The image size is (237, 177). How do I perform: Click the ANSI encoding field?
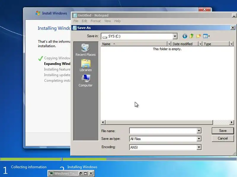tap(163, 147)
